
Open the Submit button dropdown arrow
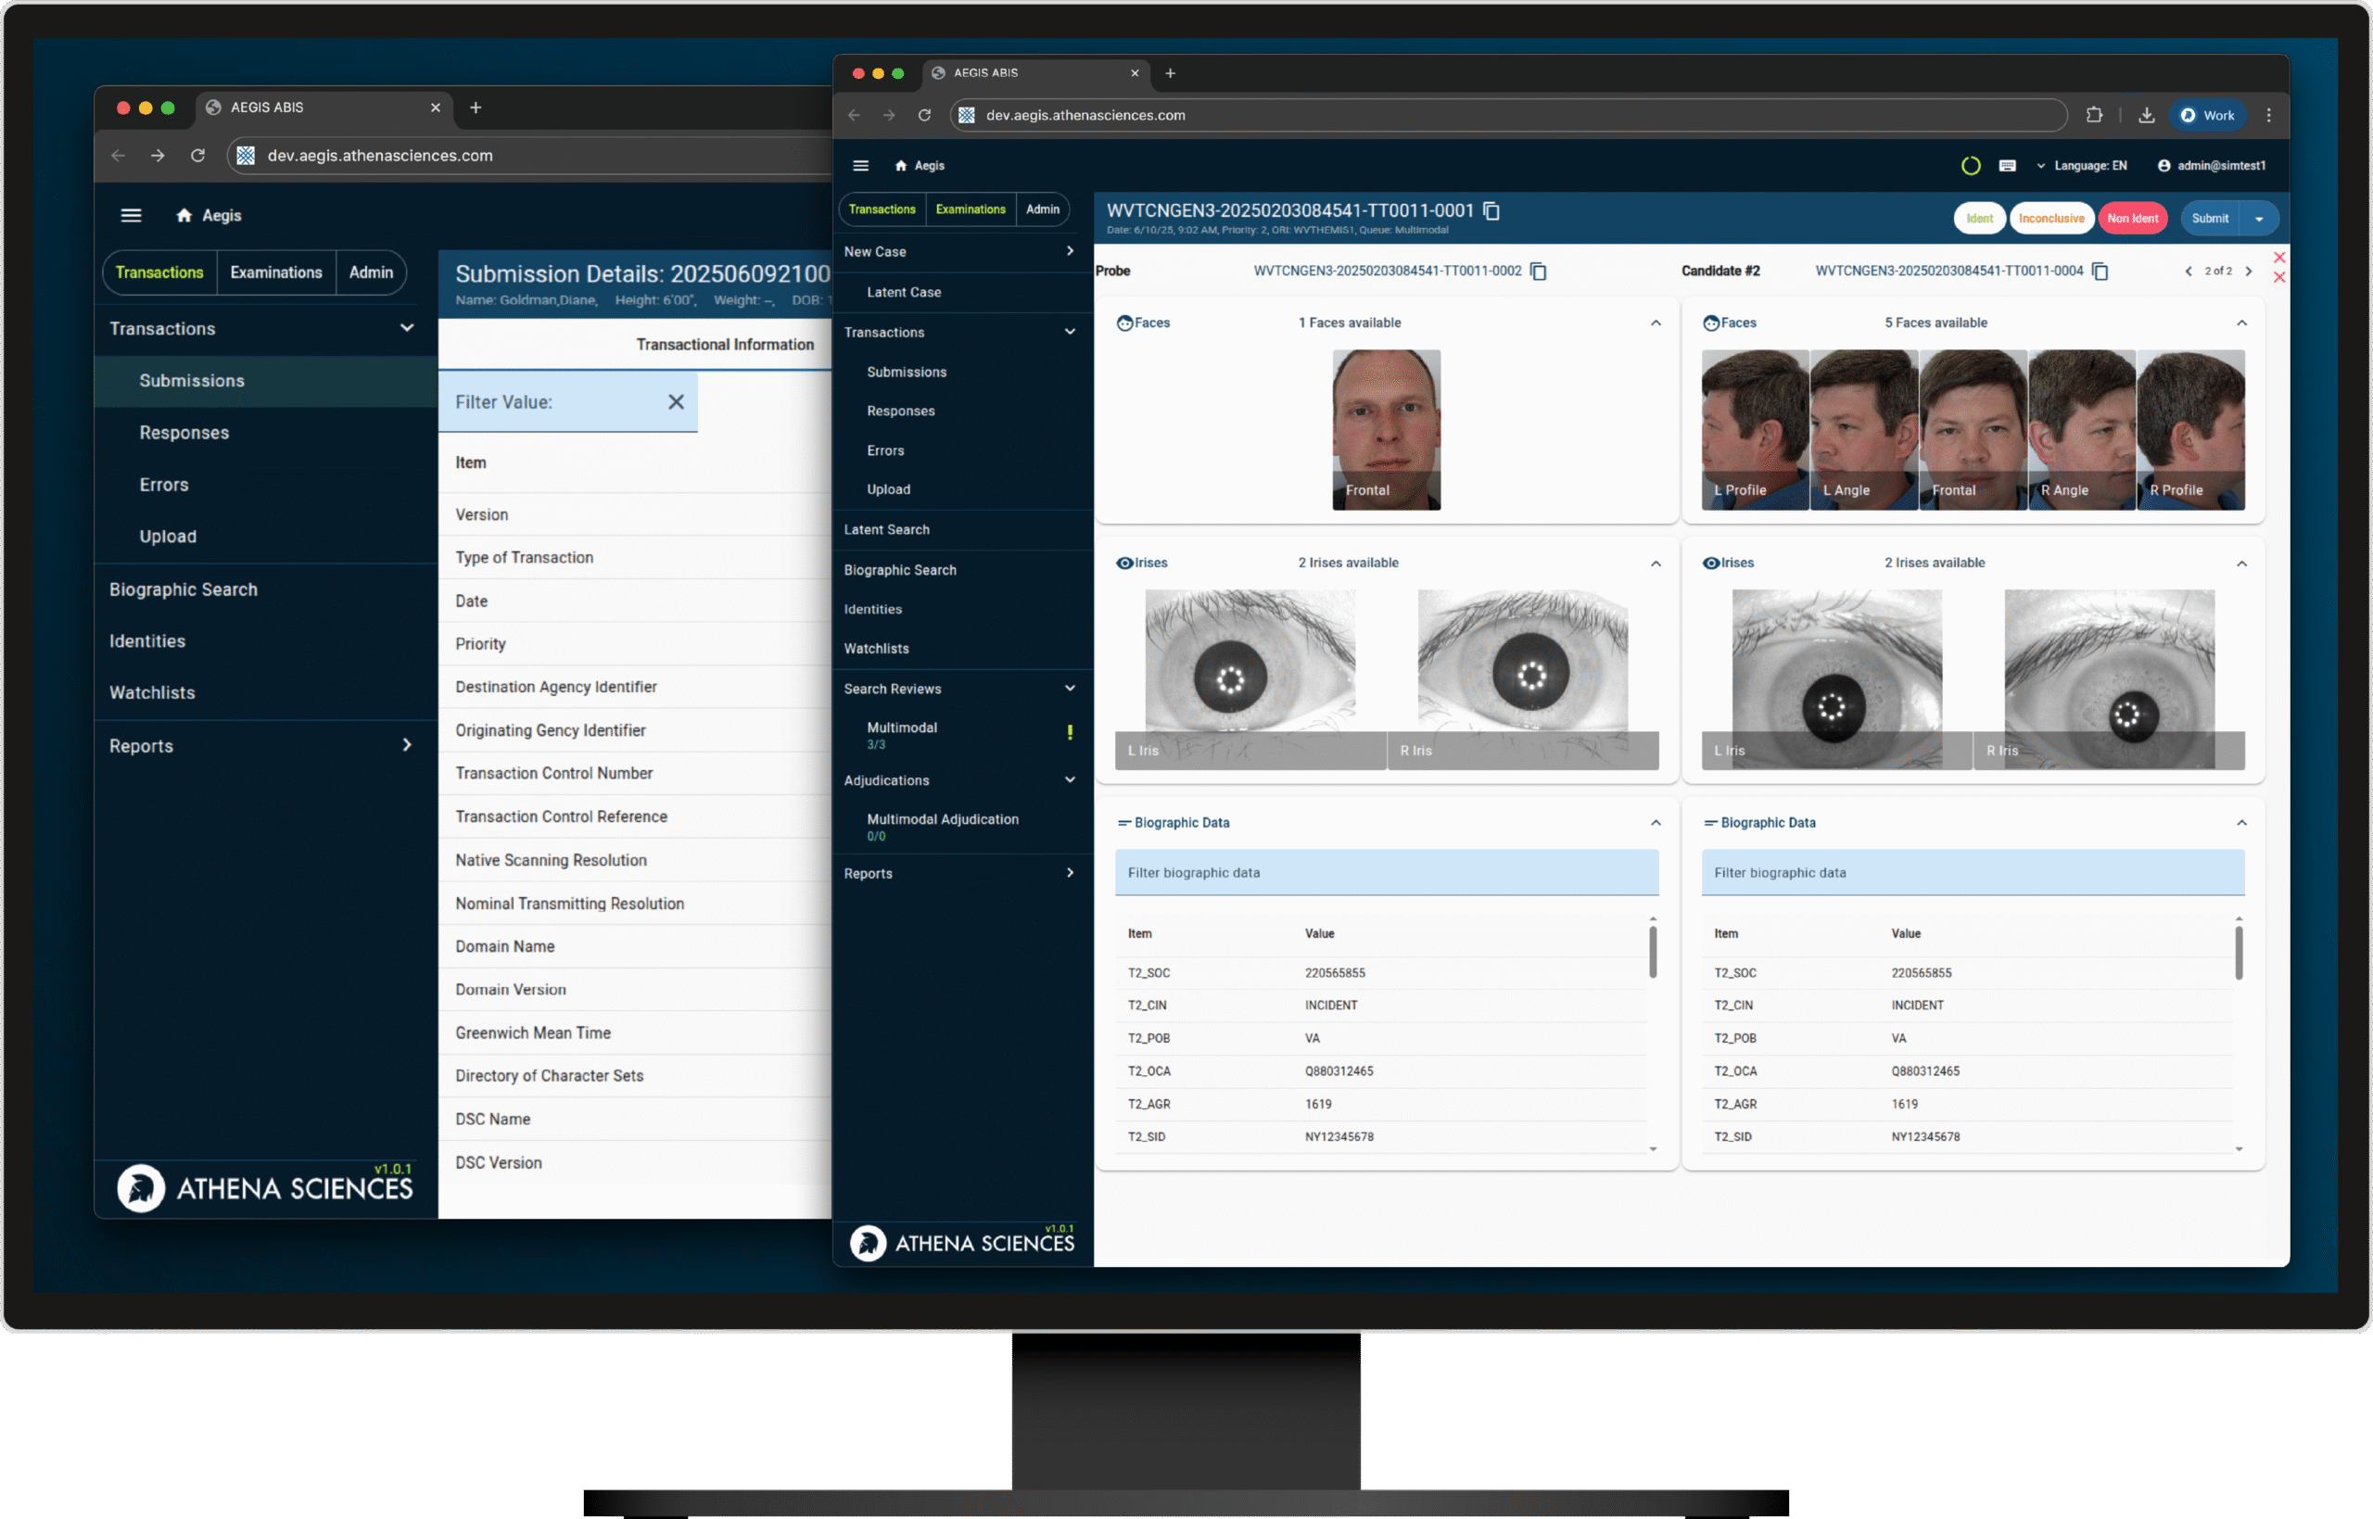tap(2258, 219)
